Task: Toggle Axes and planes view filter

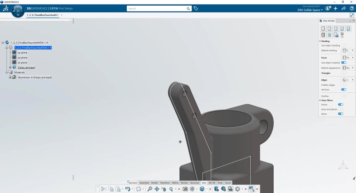Action: [x=340, y=109]
